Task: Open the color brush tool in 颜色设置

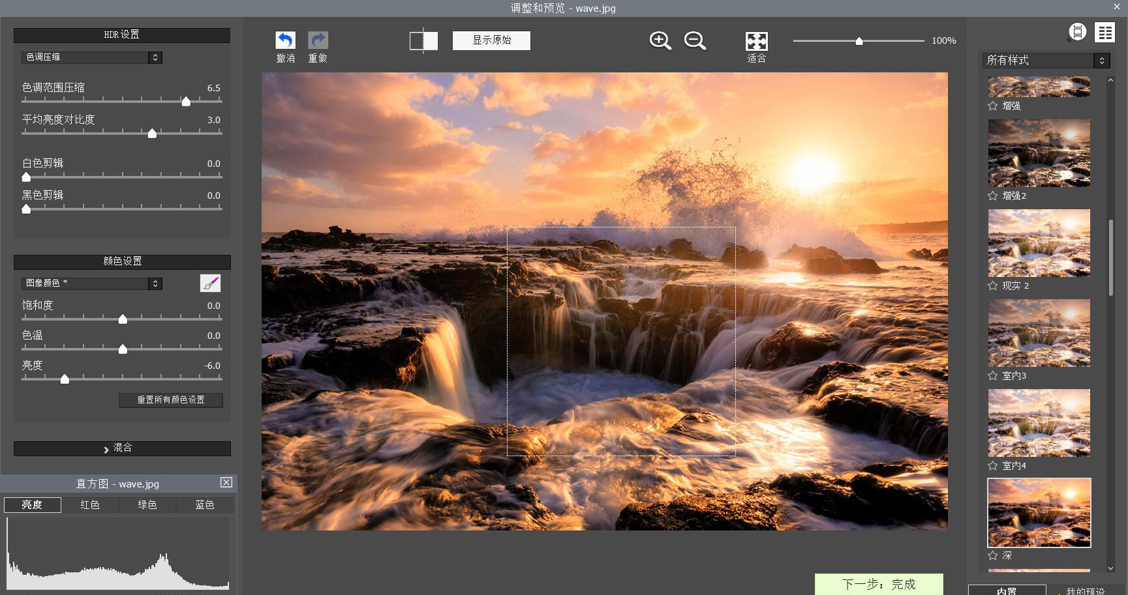Action: coord(211,283)
